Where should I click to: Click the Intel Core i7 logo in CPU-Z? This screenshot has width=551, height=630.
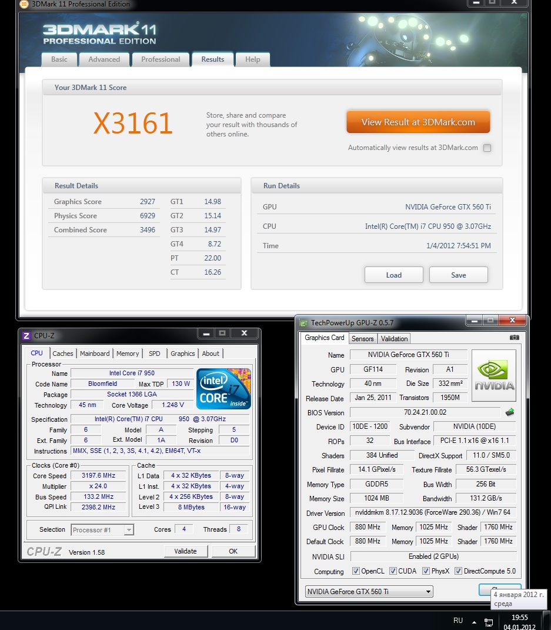pyautogui.click(x=223, y=388)
